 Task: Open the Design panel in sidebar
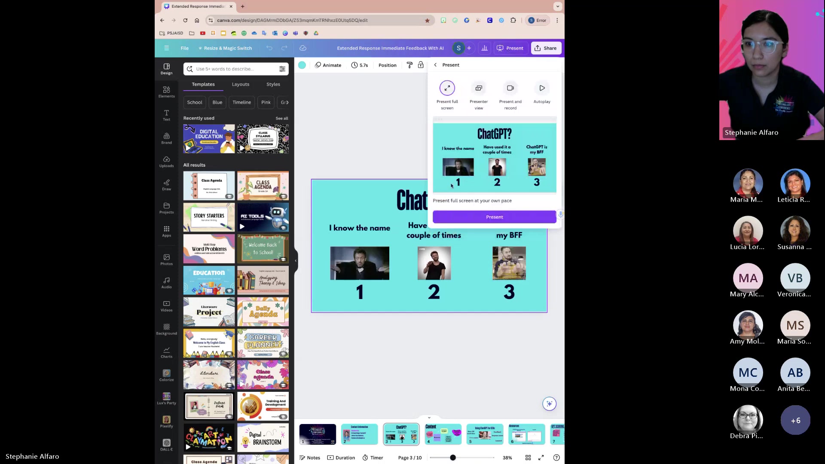[x=166, y=69]
